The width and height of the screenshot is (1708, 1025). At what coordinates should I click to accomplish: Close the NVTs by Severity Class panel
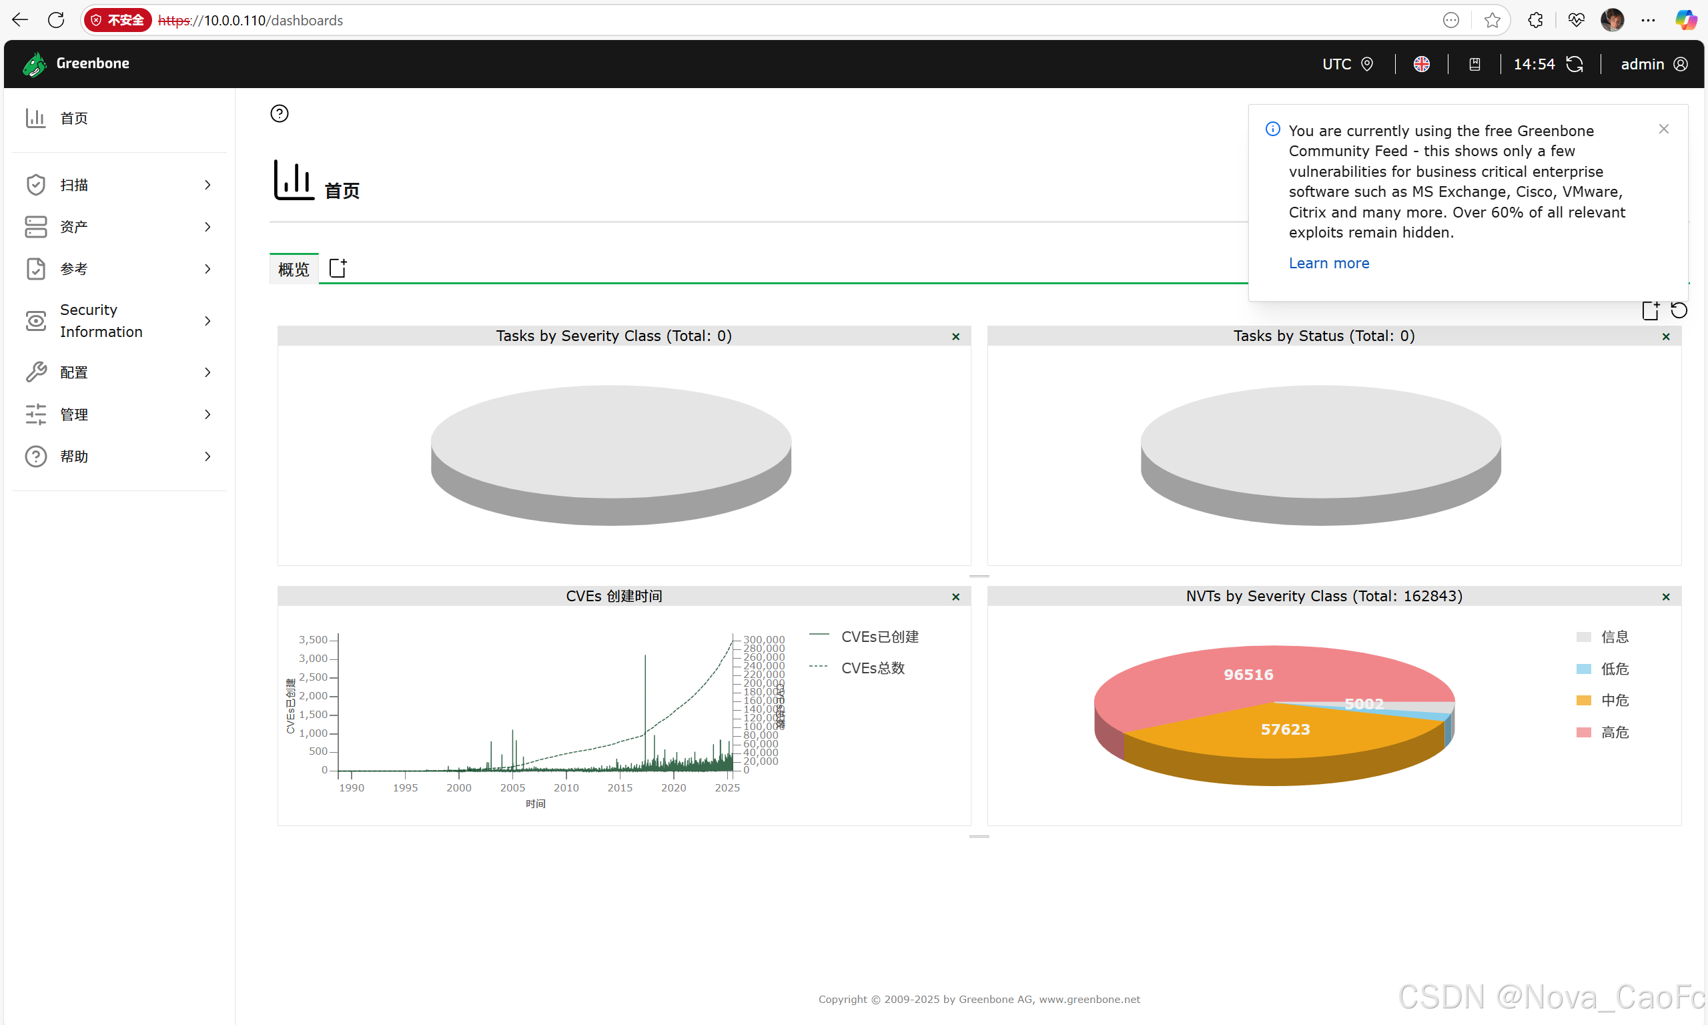coord(1665,597)
